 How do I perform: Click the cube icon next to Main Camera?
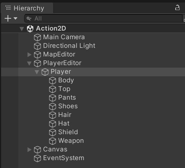click(37, 37)
